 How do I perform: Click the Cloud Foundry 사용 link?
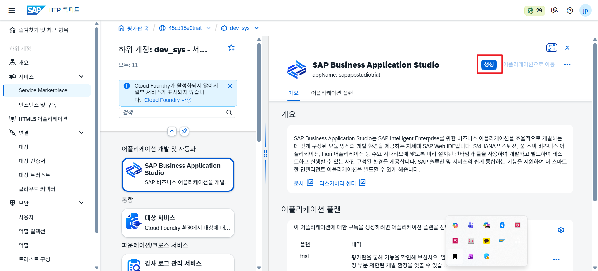click(168, 100)
